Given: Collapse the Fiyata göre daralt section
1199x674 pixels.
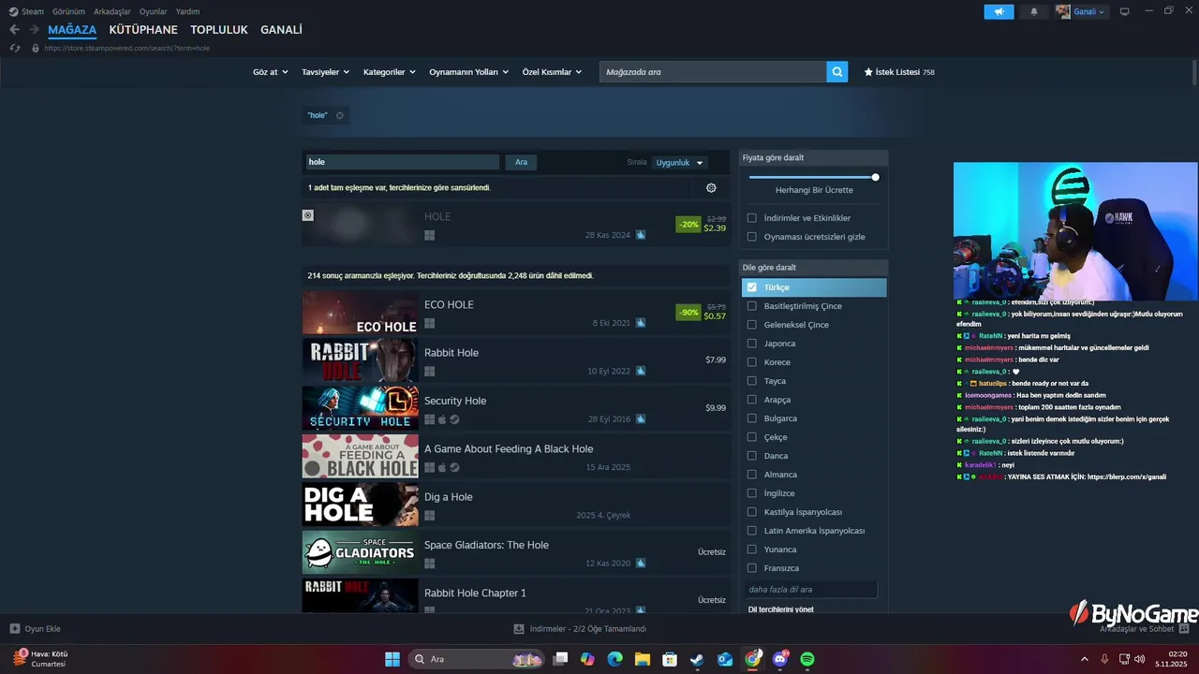Looking at the screenshot, I should 813,157.
